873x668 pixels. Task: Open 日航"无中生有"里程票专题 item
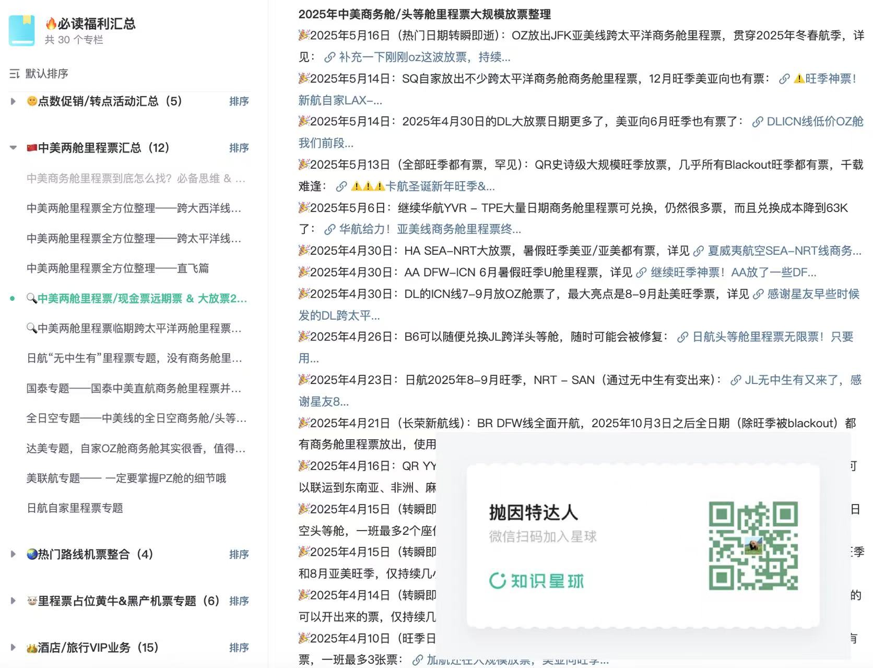coord(134,358)
